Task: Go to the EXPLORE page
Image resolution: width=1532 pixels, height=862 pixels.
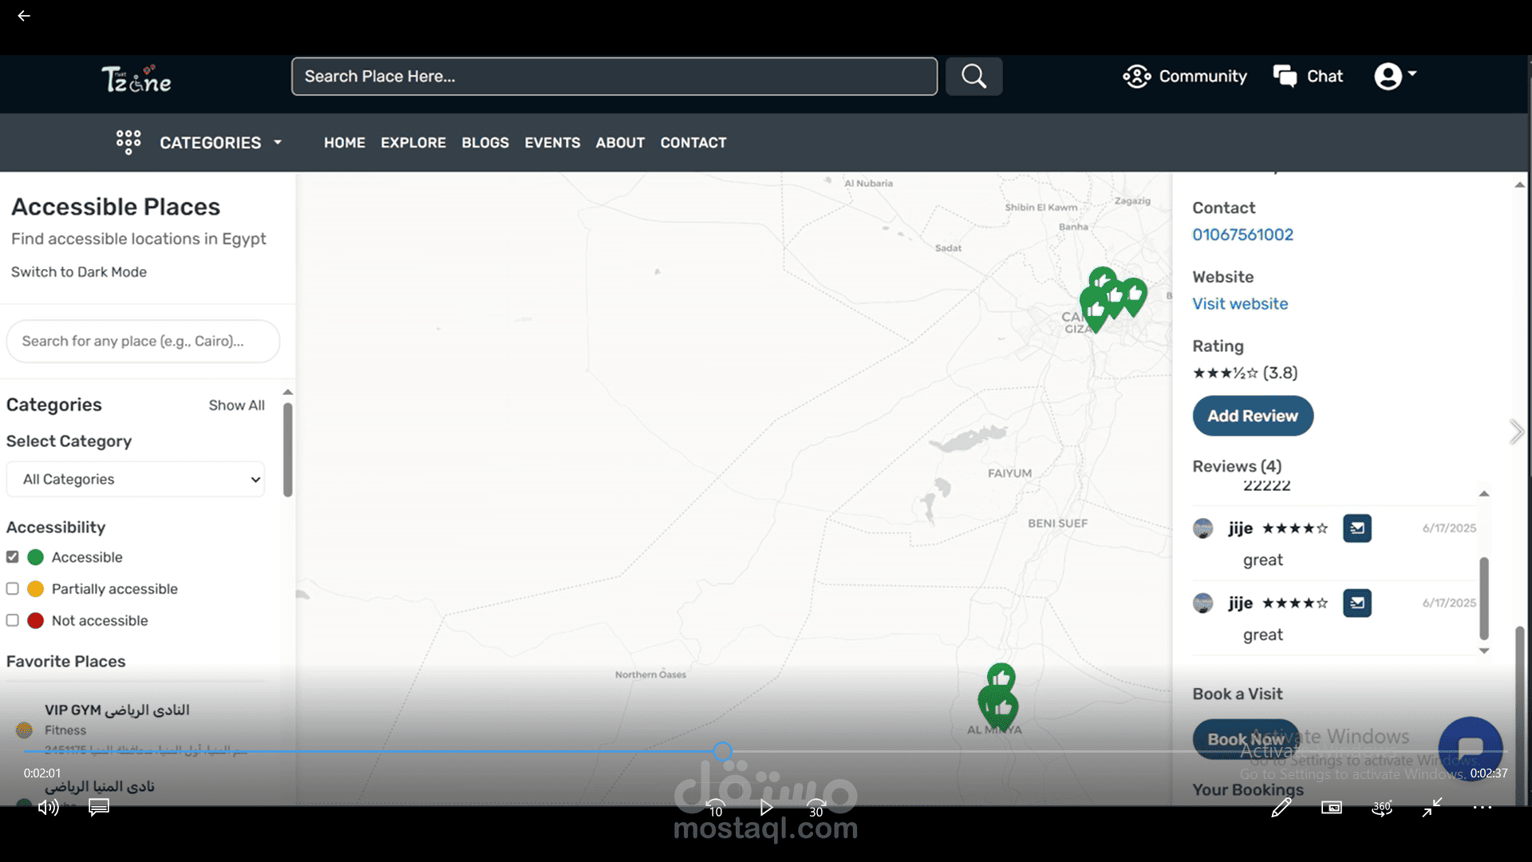Action: pyautogui.click(x=413, y=143)
